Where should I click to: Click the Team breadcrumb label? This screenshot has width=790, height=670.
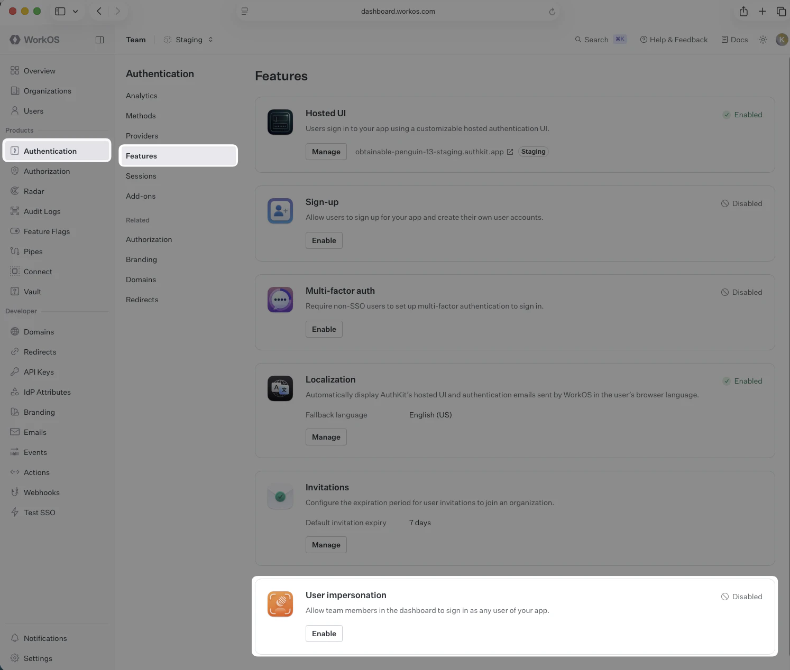point(136,40)
